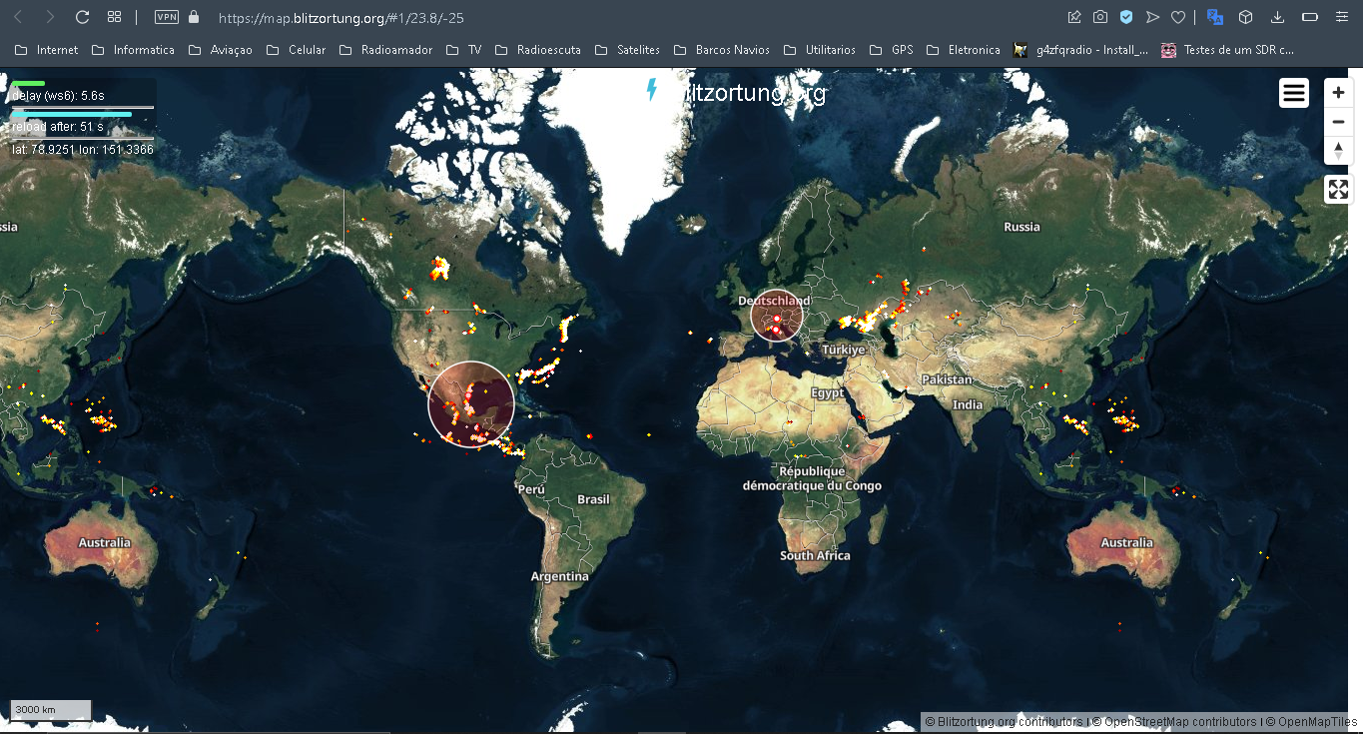Click the South Africa map label
The height and width of the screenshot is (734, 1363).
[815, 555]
